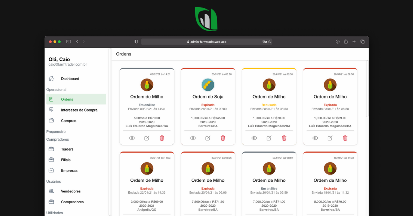Open the Preçometro section

56,131
